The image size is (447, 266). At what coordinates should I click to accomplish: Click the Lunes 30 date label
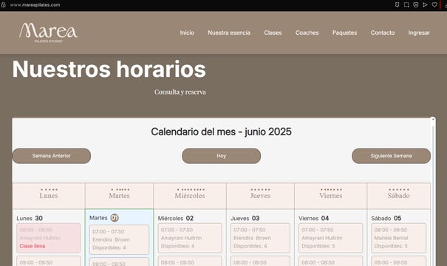coord(30,219)
